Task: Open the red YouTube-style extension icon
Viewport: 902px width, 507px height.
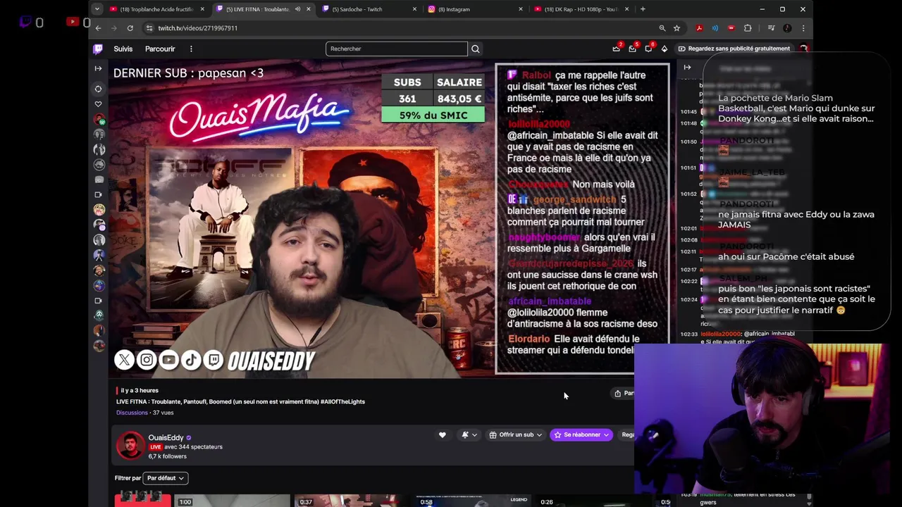Action: pos(731,28)
